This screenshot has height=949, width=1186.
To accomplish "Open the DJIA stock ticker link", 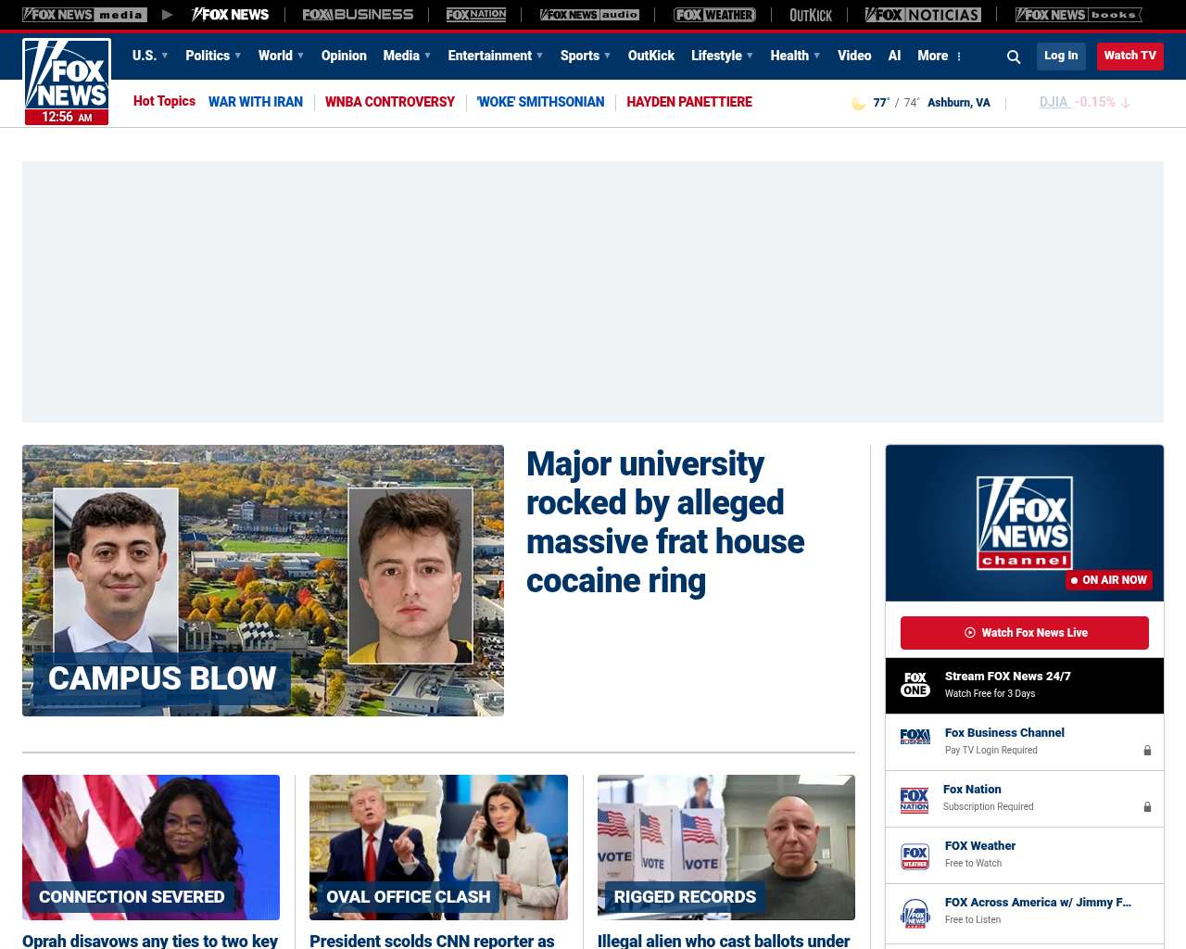I will tap(1055, 102).
